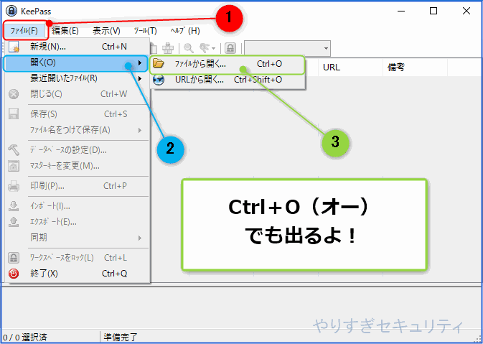Minimize the KeePass window
Image resolution: width=483 pixels, height=344 pixels.
pos(400,11)
